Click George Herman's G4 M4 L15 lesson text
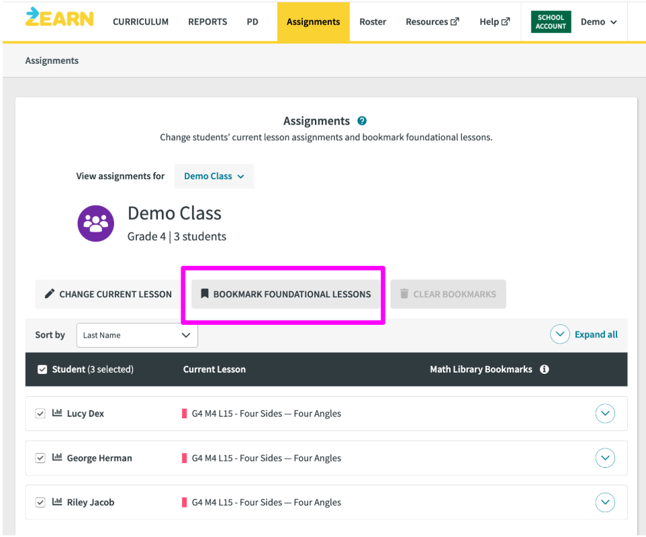646x537 pixels. [x=267, y=458]
